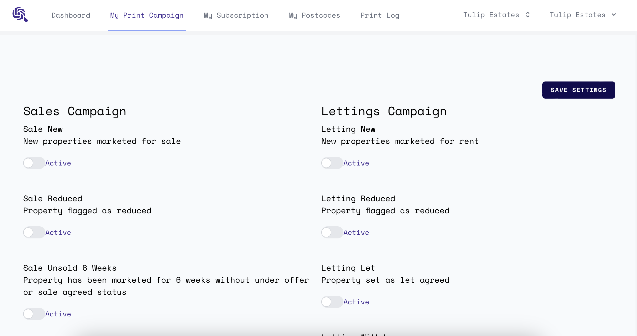Open the Print Log tab
This screenshot has height=336, width=637.
[380, 15]
